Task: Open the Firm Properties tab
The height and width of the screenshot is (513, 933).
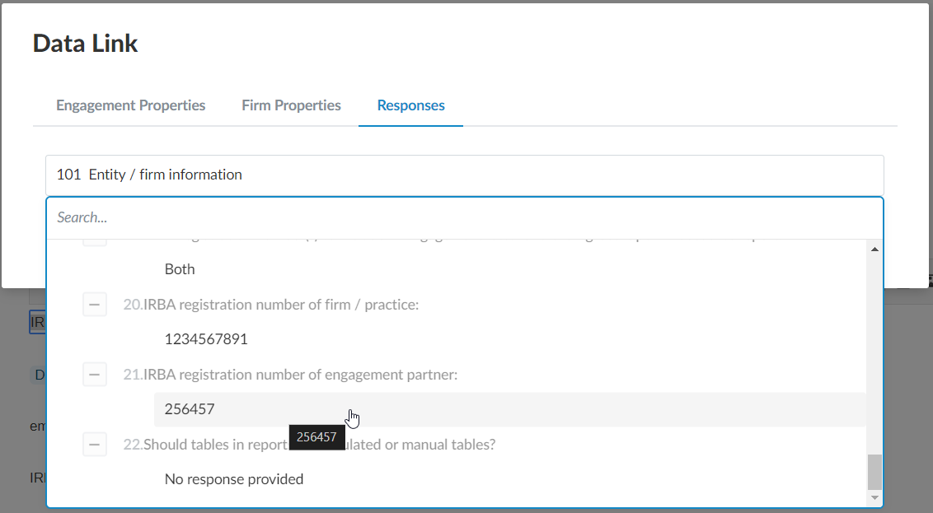Action: [x=291, y=105]
